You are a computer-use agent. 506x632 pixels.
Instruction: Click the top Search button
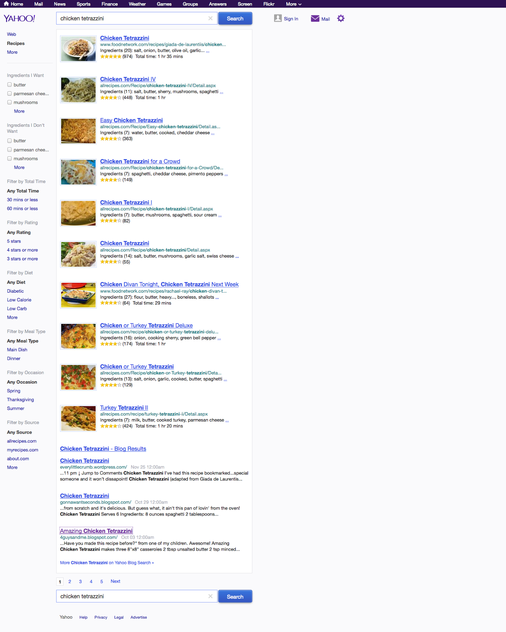tap(235, 19)
